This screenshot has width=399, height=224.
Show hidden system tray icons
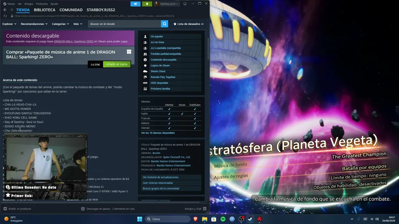click(352, 219)
